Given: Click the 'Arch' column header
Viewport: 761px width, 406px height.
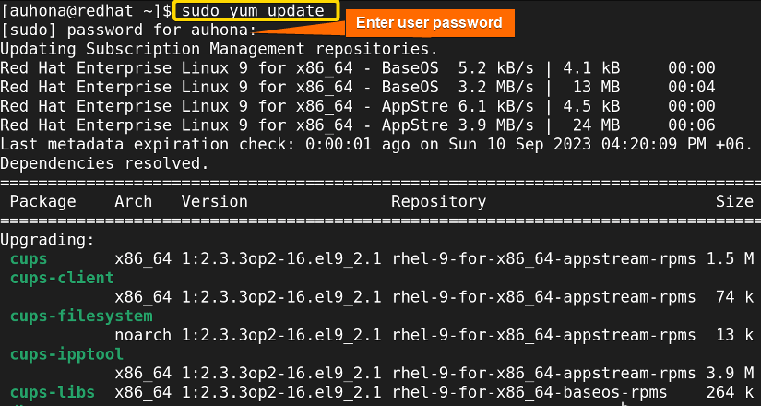Looking at the screenshot, I should (x=134, y=201).
